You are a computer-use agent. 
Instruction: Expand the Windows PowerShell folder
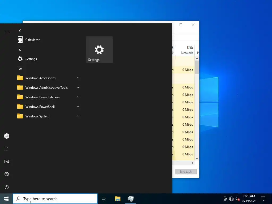pyautogui.click(x=49, y=107)
